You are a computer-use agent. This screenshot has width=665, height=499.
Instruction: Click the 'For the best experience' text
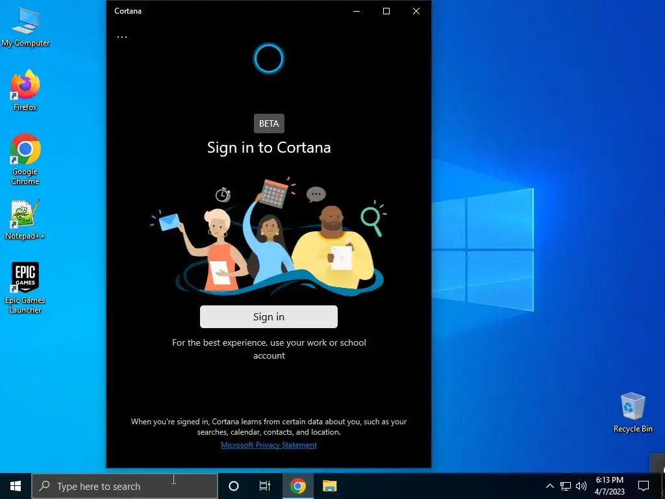coord(269,349)
